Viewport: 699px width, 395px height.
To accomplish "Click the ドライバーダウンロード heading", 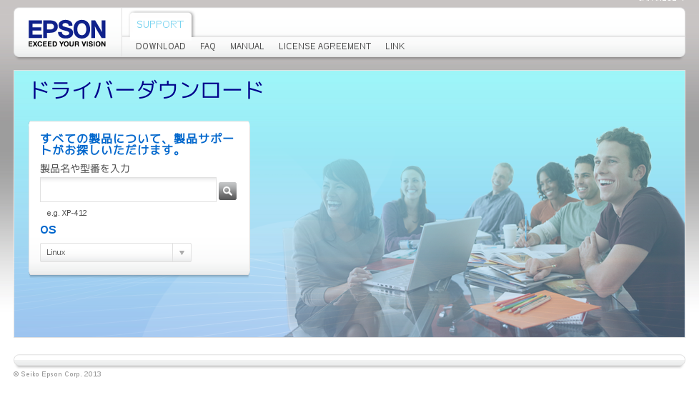I will 147,90.
